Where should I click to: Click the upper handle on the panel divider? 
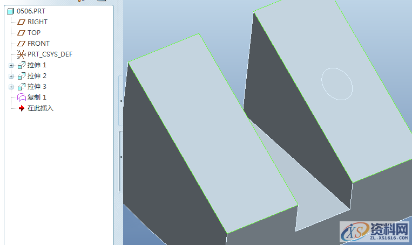pos(121,100)
